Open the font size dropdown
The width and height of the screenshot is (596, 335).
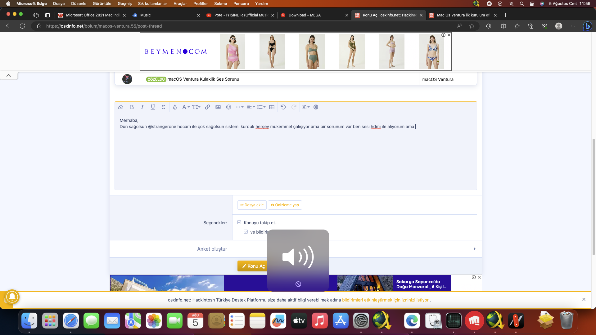(196, 107)
